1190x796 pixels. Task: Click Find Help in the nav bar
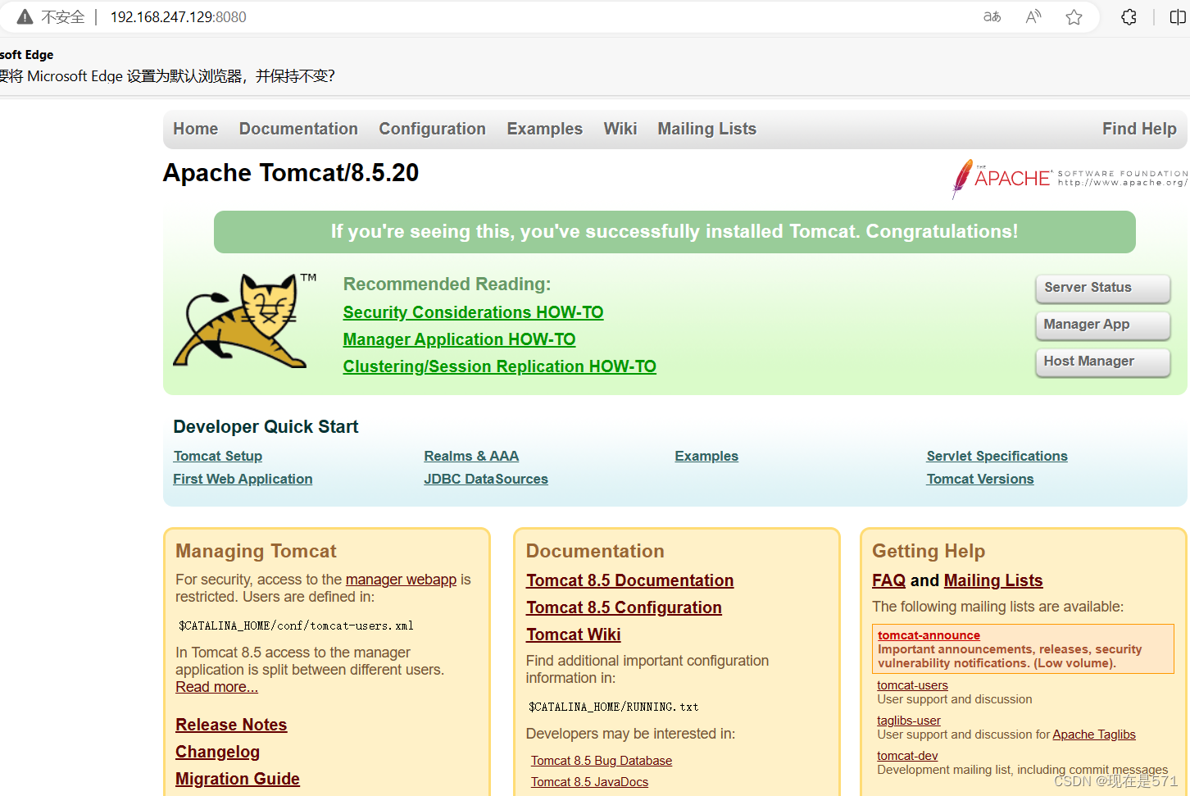(x=1138, y=129)
